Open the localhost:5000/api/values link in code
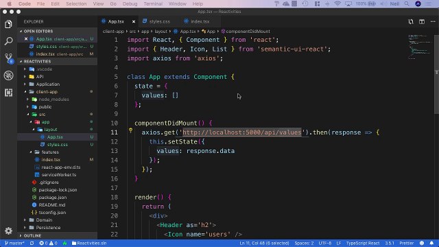The image size is (439, 247). 242,132
